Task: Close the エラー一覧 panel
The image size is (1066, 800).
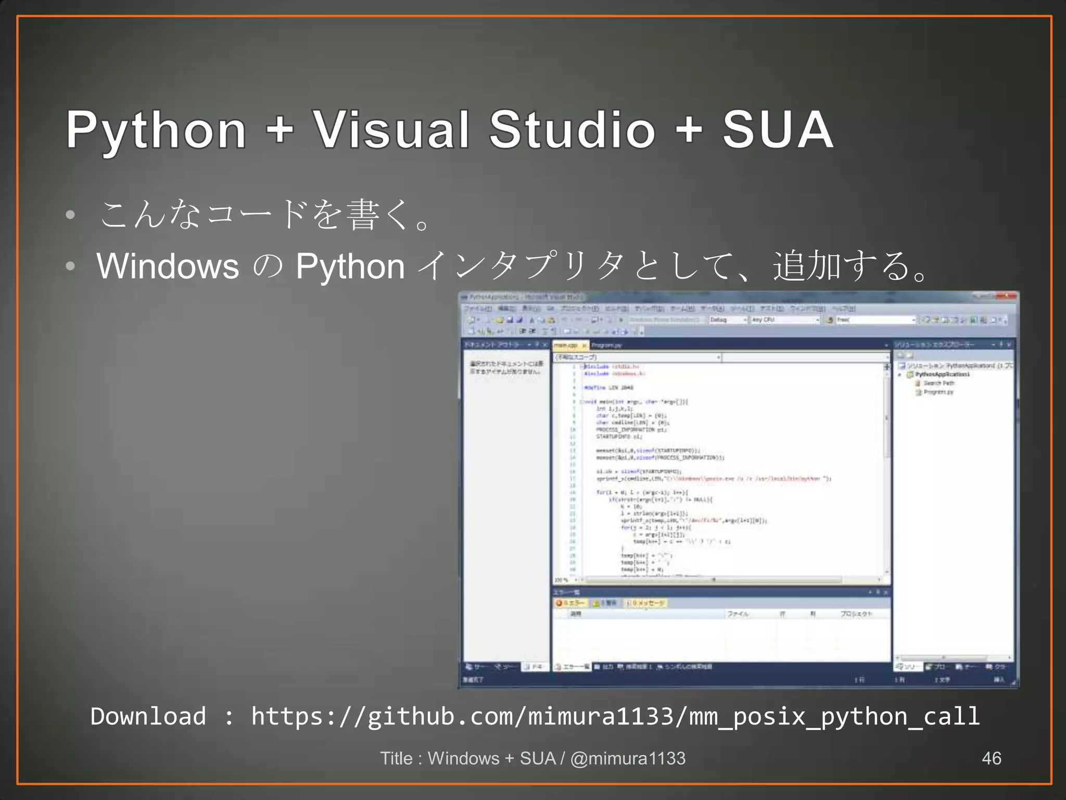Action: coord(886,592)
